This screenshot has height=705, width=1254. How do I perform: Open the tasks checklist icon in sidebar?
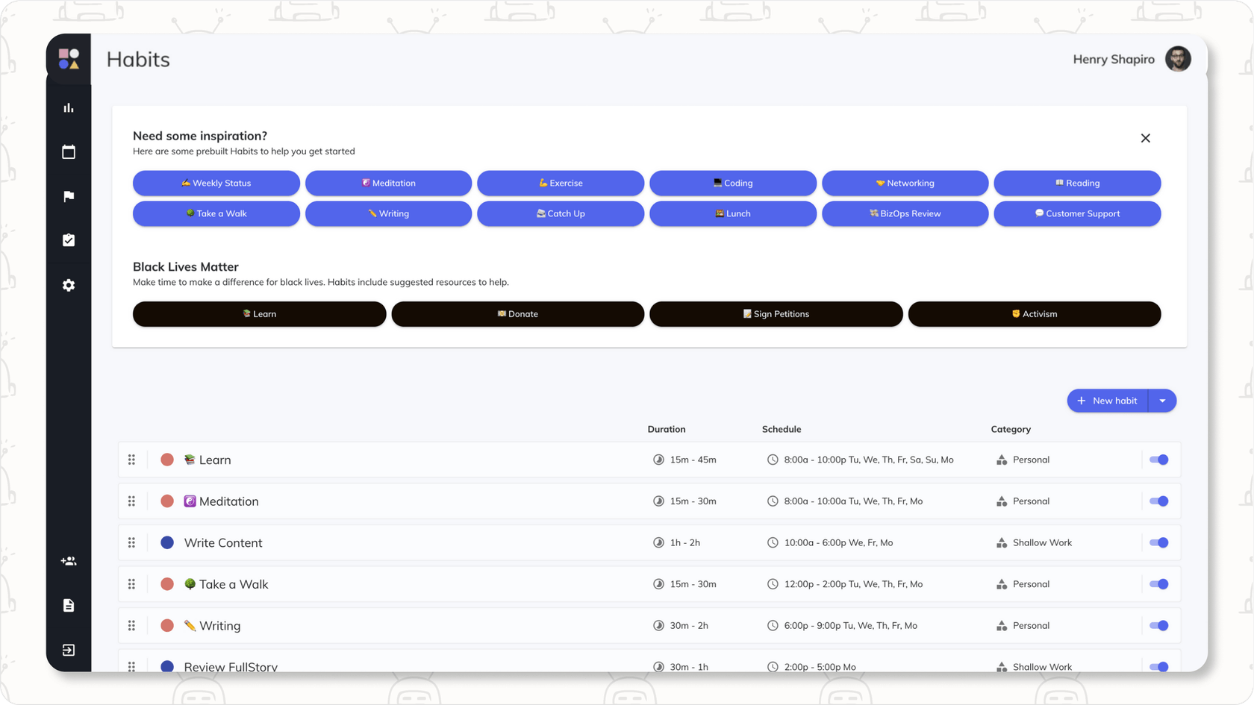tap(68, 239)
